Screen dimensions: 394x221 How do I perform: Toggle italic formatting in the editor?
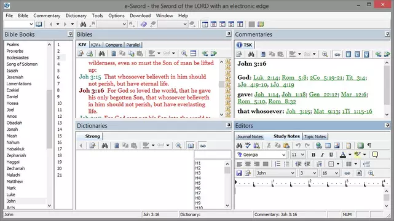(322, 155)
